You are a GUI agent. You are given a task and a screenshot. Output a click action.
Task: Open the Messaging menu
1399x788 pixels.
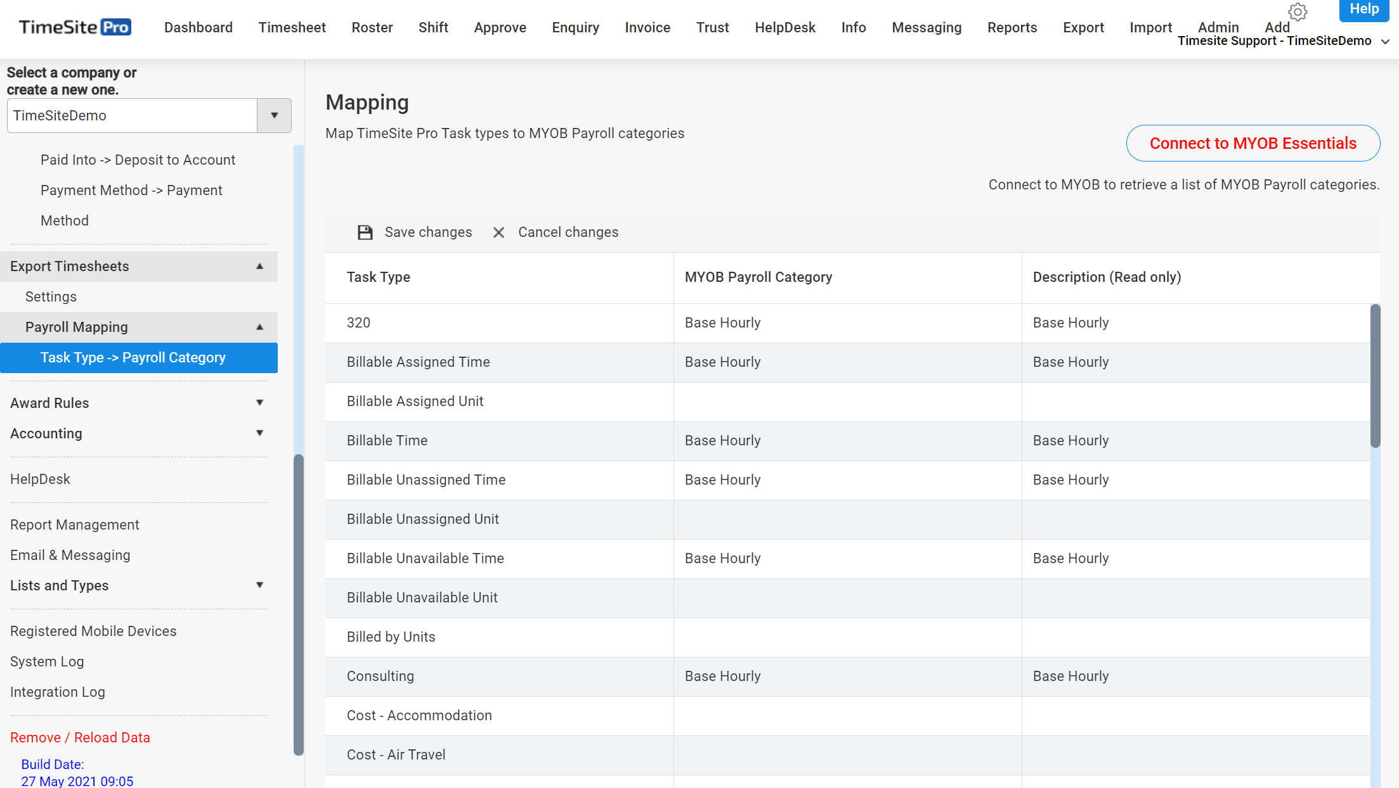click(927, 27)
